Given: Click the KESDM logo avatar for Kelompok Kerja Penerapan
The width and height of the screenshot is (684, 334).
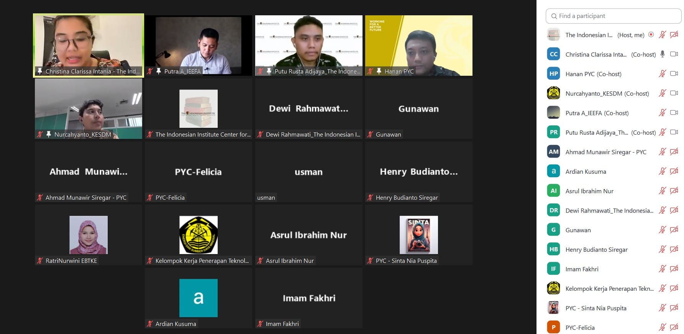Looking at the screenshot, I should click(553, 288).
